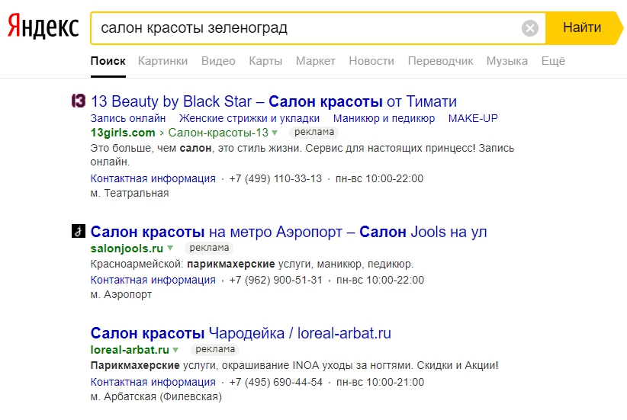Open the Маркет tab
627x420 pixels.
click(x=315, y=61)
